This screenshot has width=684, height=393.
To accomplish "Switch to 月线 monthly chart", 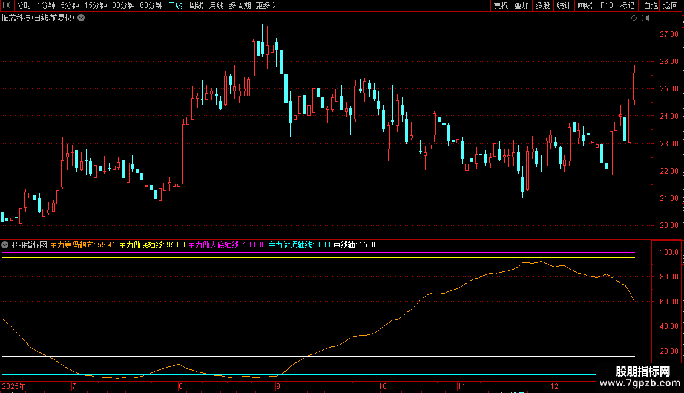I will (x=216, y=5).
